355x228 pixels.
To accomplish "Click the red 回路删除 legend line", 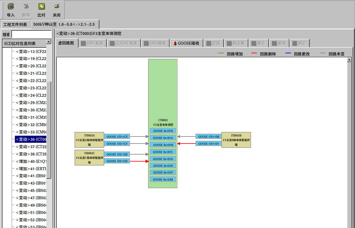I will click(x=254, y=54).
